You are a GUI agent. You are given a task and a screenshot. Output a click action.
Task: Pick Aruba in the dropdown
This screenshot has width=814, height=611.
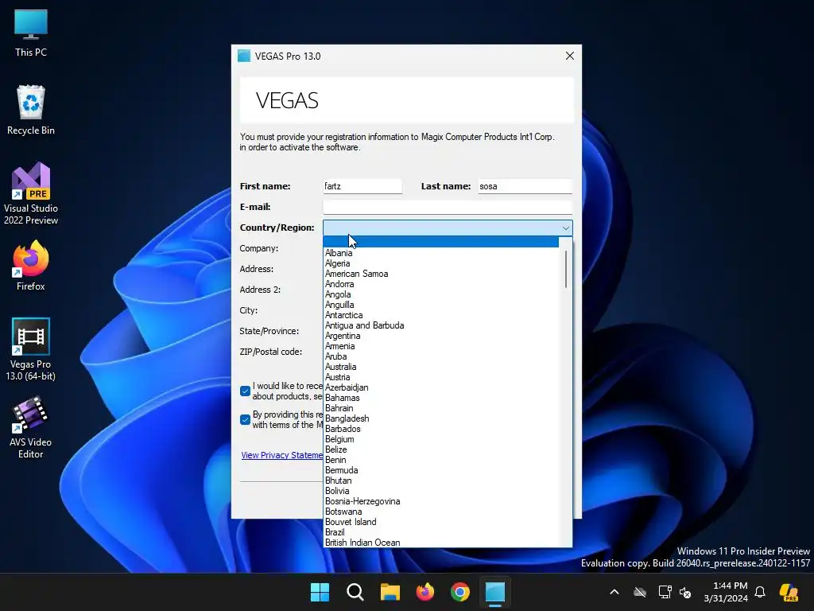[x=440, y=357]
